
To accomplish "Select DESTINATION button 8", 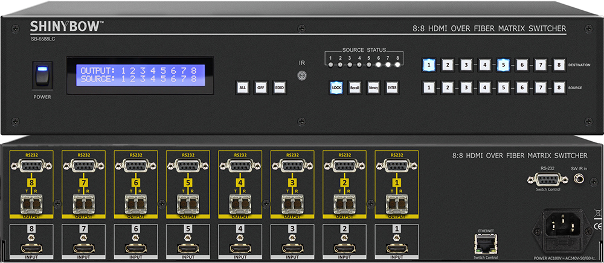I will [559, 65].
